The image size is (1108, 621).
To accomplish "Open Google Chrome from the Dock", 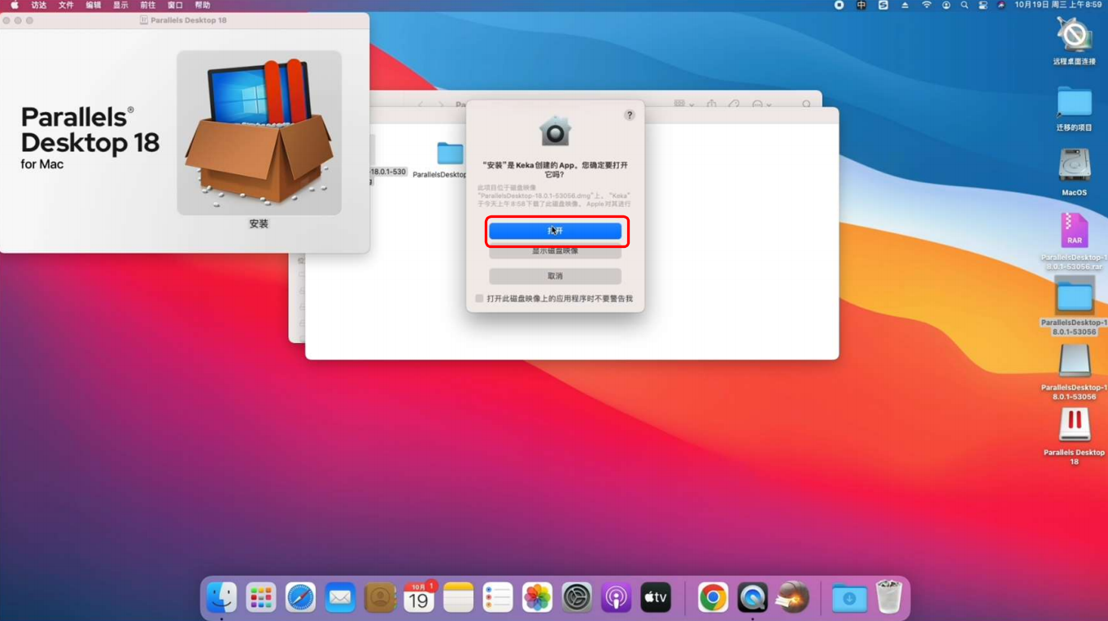I will tap(713, 598).
